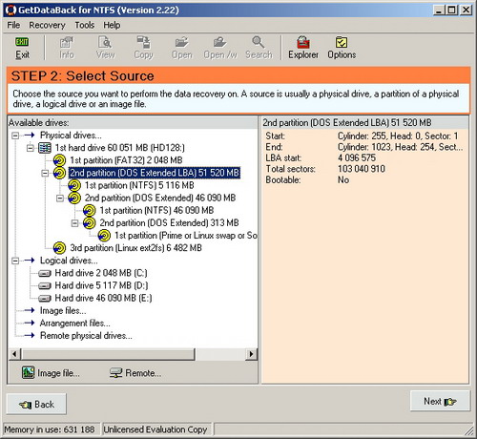Click the left scroll arrow of the drives tree
The height and width of the screenshot is (439, 477).
pos(14,354)
